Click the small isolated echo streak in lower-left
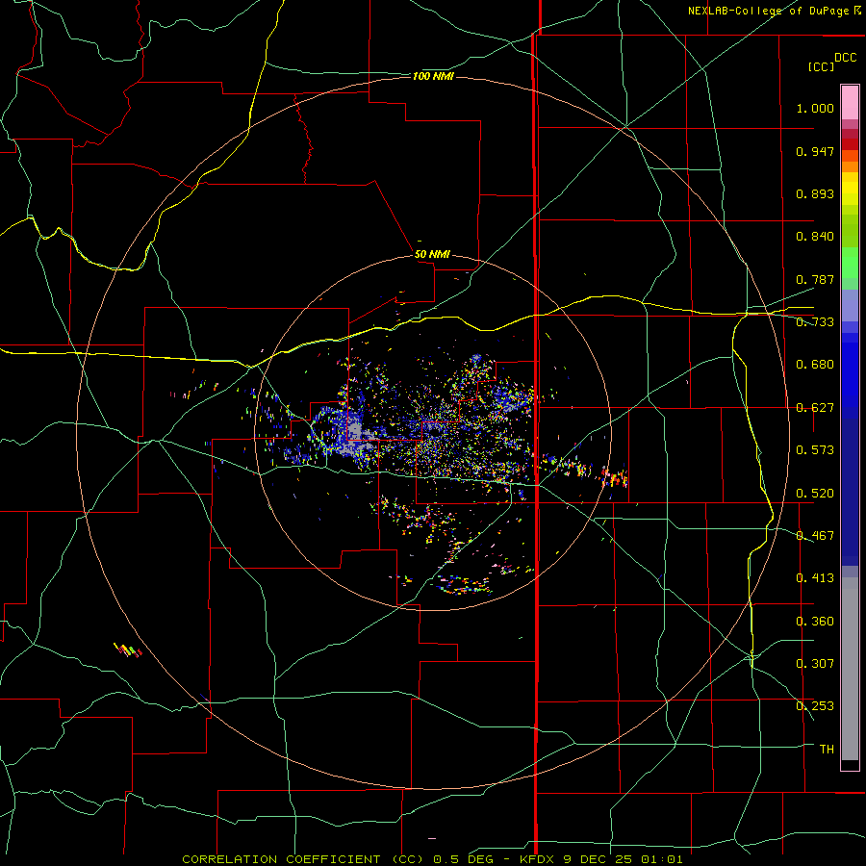The height and width of the screenshot is (866, 866). (128, 650)
